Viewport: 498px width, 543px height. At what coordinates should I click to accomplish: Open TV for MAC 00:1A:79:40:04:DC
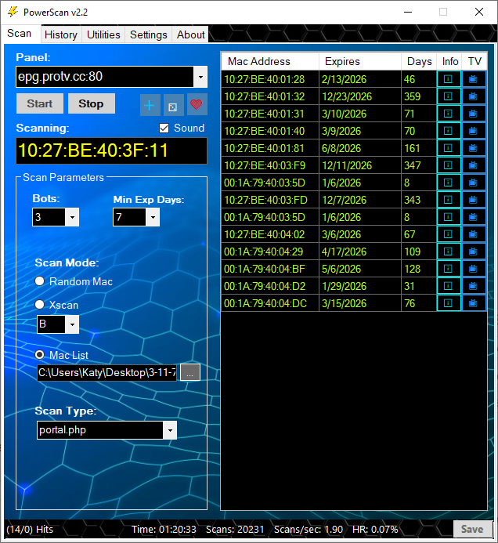[x=474, y=303]
